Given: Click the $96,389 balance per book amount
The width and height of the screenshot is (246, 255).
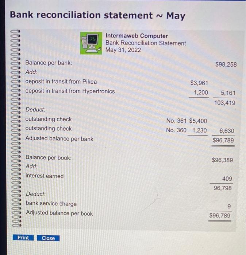Looking at the screenshot, I should tap(222, 160).
